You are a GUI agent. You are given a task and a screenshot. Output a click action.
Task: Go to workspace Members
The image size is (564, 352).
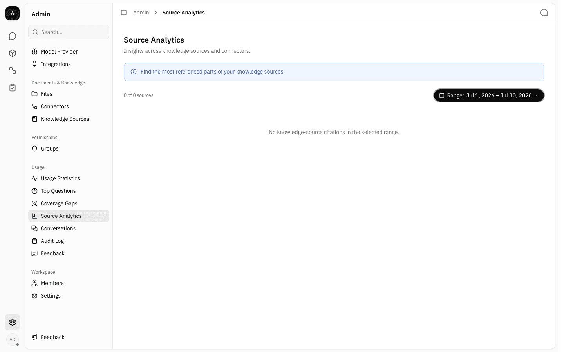69,283
